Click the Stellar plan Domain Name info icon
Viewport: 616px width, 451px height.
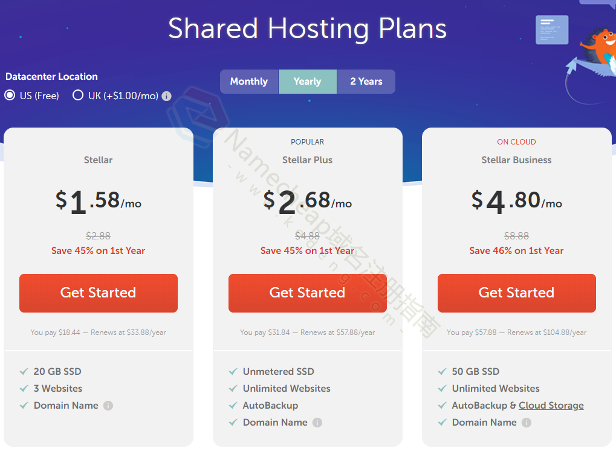(x=108, y=406)
